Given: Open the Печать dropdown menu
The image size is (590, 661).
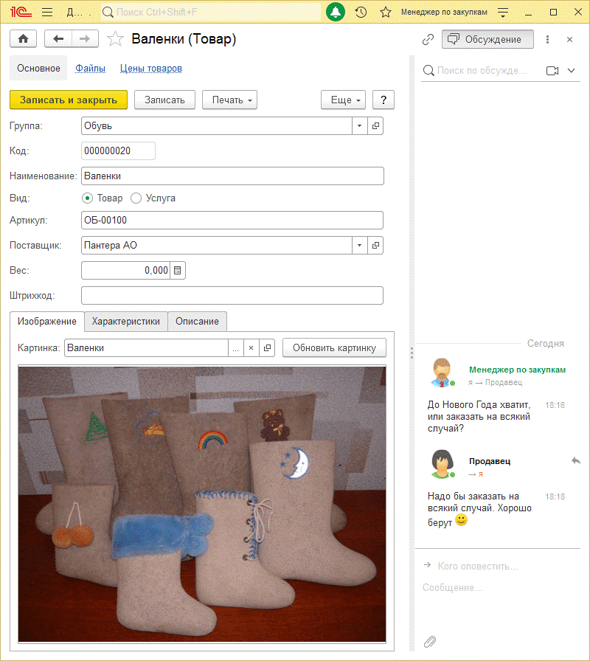Looking at the screenshot, I should [229, 100].
